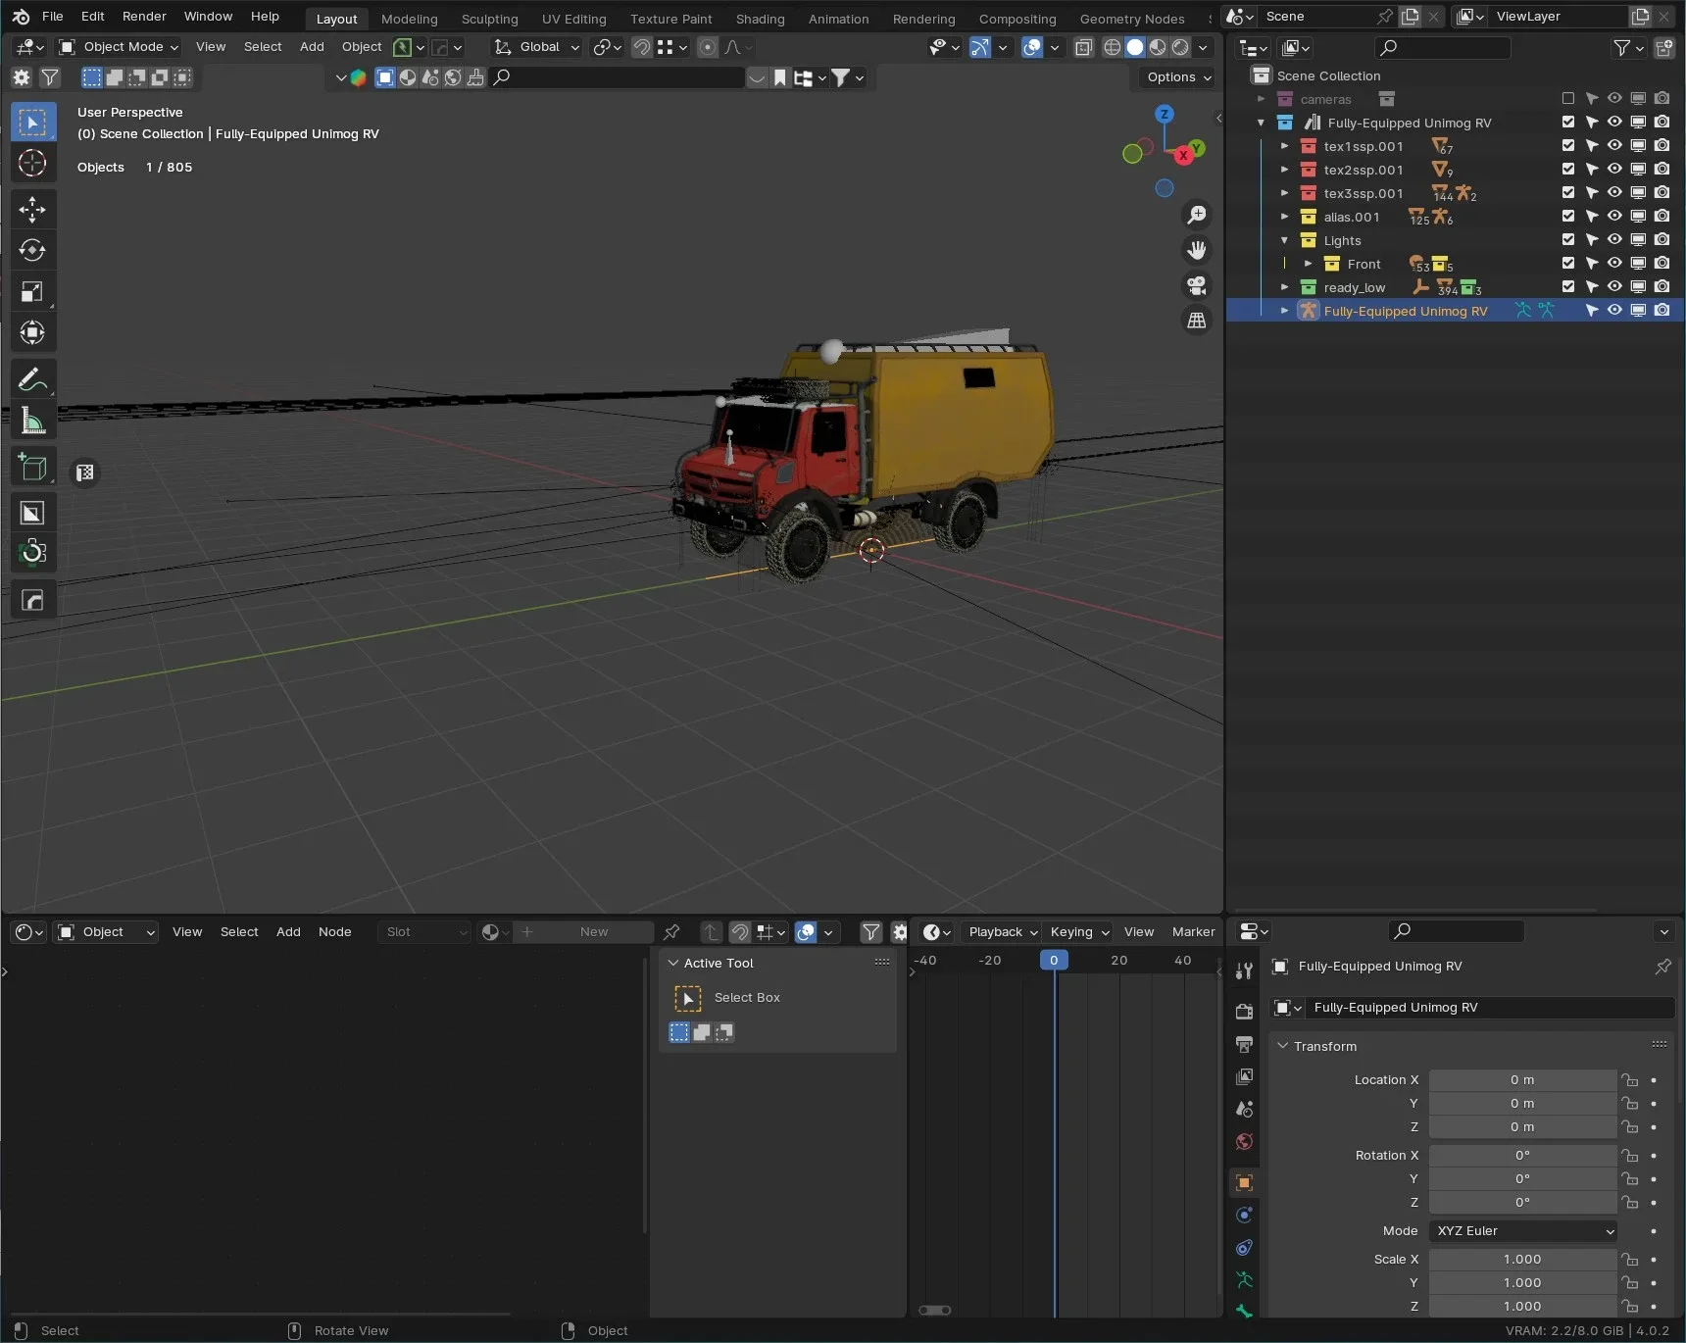Select the 3D Cursor tool

[x=32, y=163]
